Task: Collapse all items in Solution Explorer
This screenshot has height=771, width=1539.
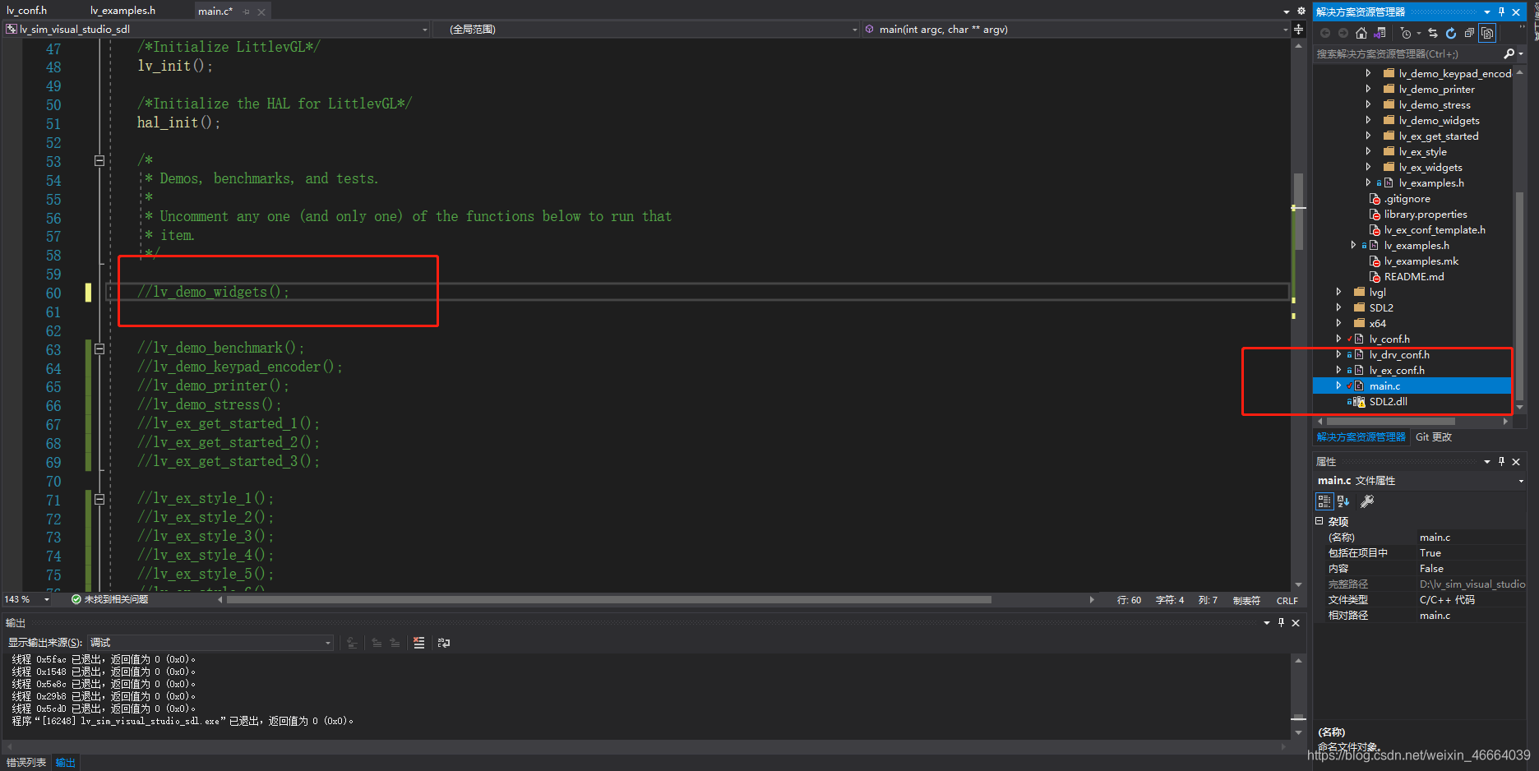Action: pos(1469,33)
